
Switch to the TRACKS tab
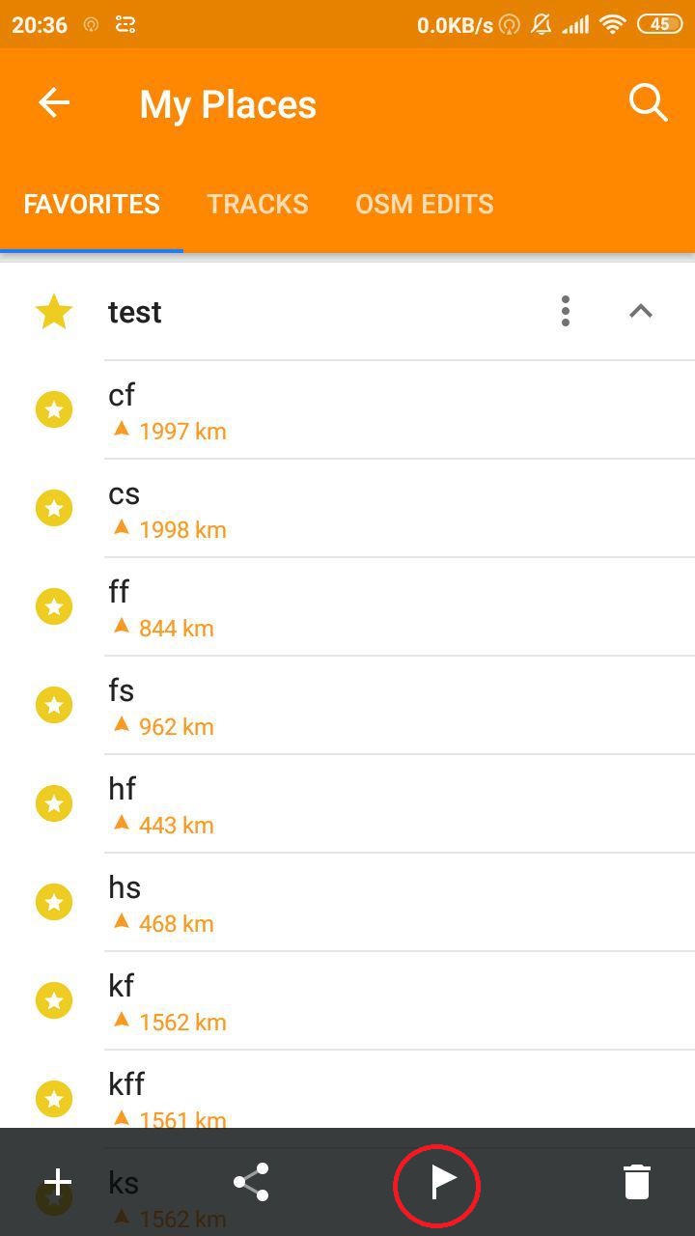pos(258,204)
